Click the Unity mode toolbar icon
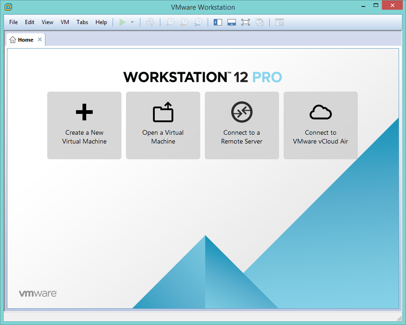 pyautogui.click(x=260, y=22)
